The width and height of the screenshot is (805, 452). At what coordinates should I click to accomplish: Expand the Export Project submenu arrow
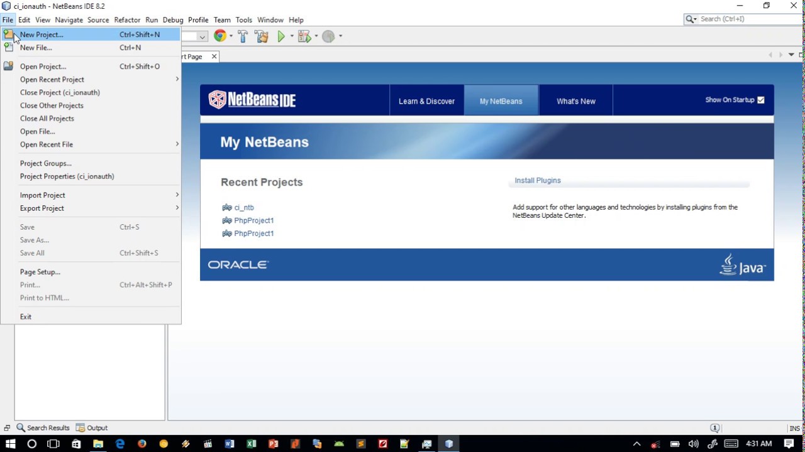pyautogui.click(x=177, y=208)
